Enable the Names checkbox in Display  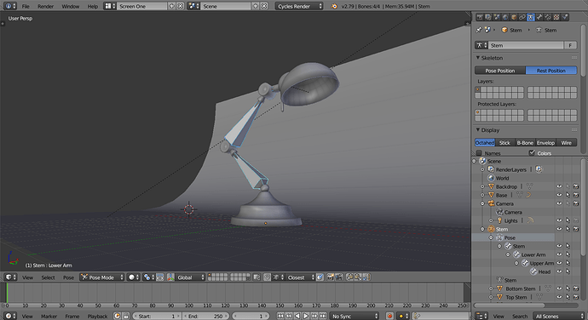click(479, 153)
